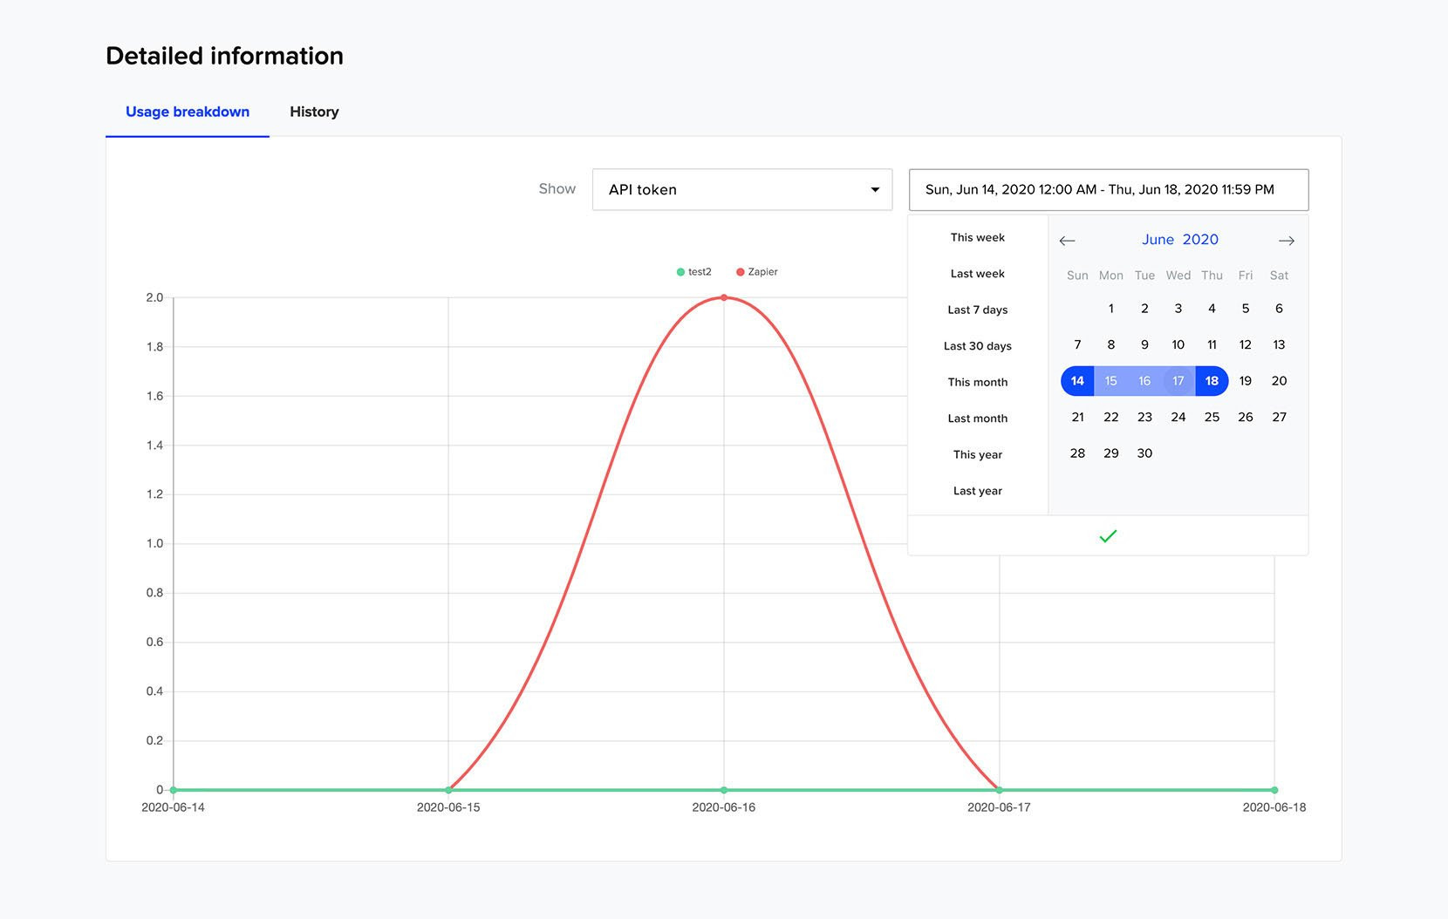Switch to the History tab

point(314,112)
